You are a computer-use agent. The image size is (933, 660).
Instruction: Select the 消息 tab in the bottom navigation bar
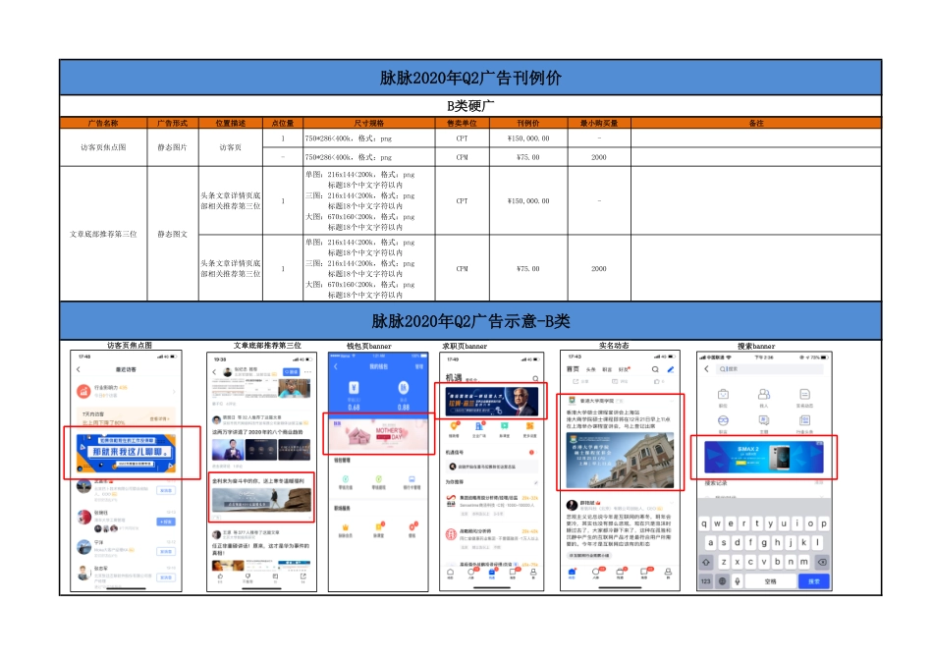pos(642,571)
